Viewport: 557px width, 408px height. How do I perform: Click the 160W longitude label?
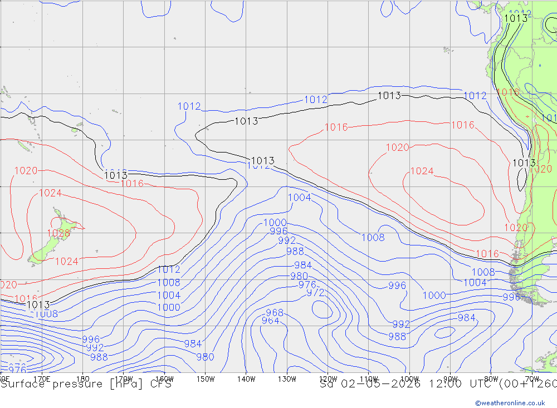click(164, 379)
